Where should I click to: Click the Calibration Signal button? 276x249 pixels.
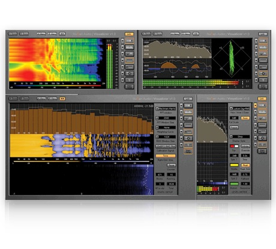166,146
